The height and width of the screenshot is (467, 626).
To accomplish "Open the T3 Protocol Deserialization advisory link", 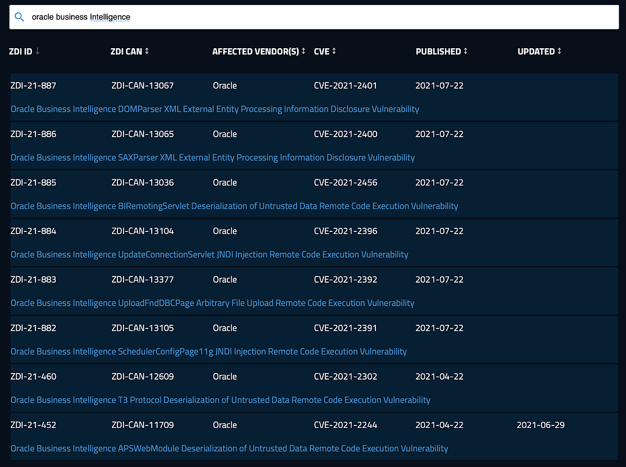I will [220, 400].
